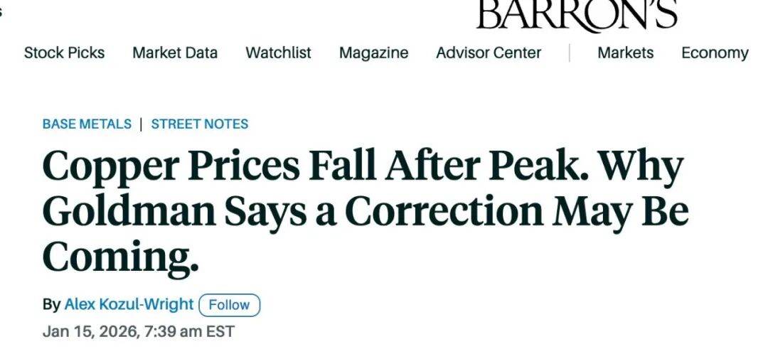Click the By label before the author name
768x359 pixels.
pyautogui.click(x=51, y=304)
